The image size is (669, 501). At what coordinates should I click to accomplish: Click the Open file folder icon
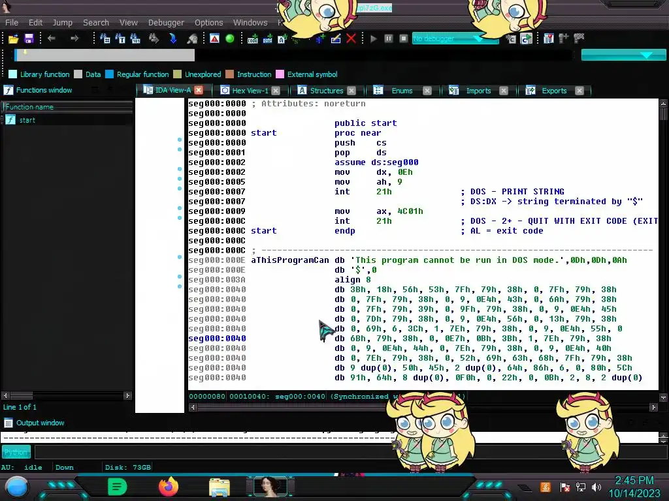tap(13, 38)
